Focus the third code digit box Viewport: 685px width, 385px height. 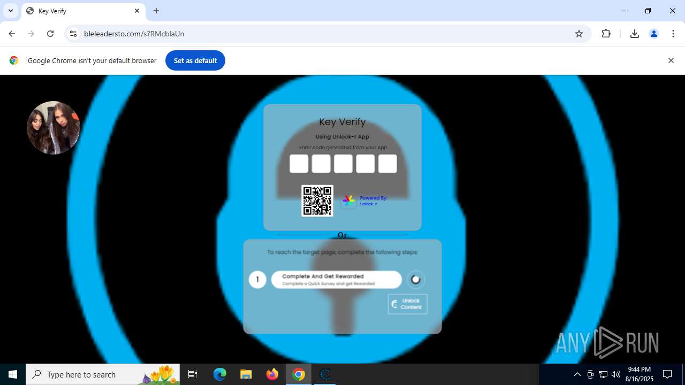[x=343, y=164]
